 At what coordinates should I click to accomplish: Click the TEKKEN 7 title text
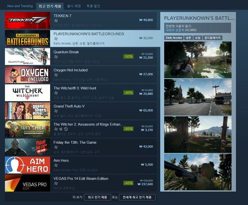[62, 16]
